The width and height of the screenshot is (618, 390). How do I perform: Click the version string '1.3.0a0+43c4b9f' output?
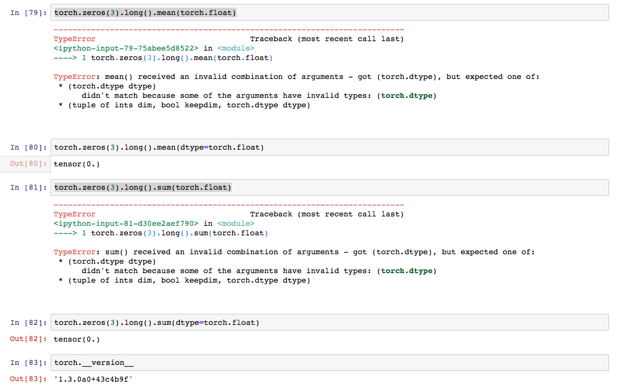(x=94, y=379)
